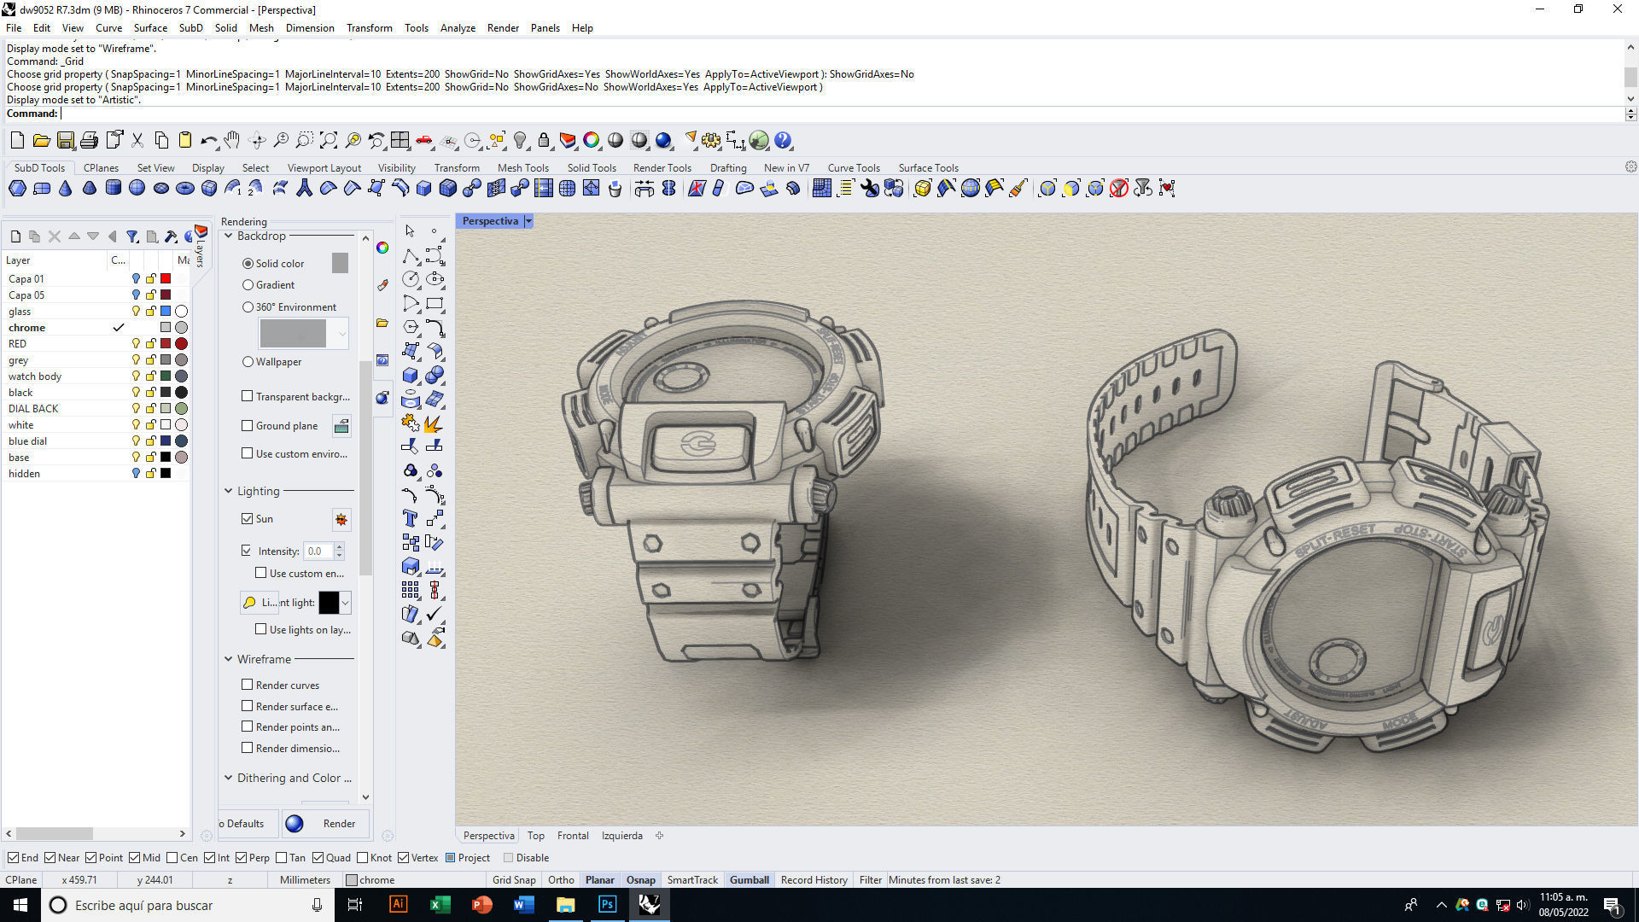Screen dimensions: 1639x922
Task: Click the red car Set View icon
Action: (x=424, y=141)
